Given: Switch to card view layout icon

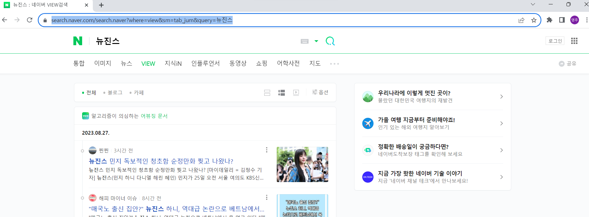Looking at the screenshot, I should pos(267,93).
